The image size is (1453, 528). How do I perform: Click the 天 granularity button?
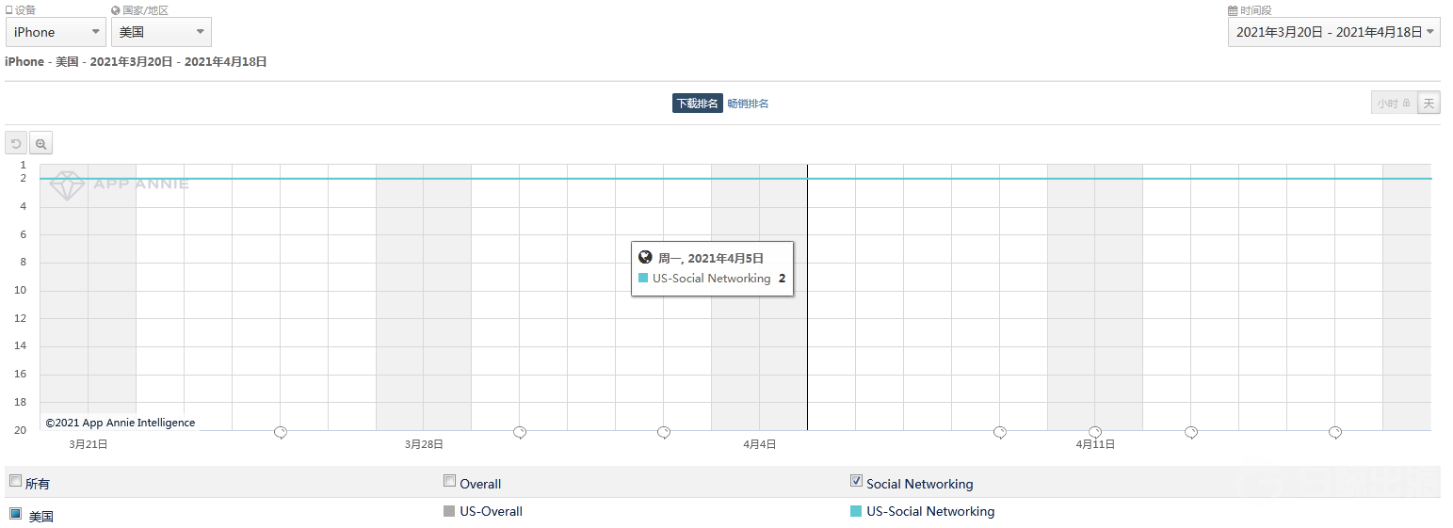1429,104
